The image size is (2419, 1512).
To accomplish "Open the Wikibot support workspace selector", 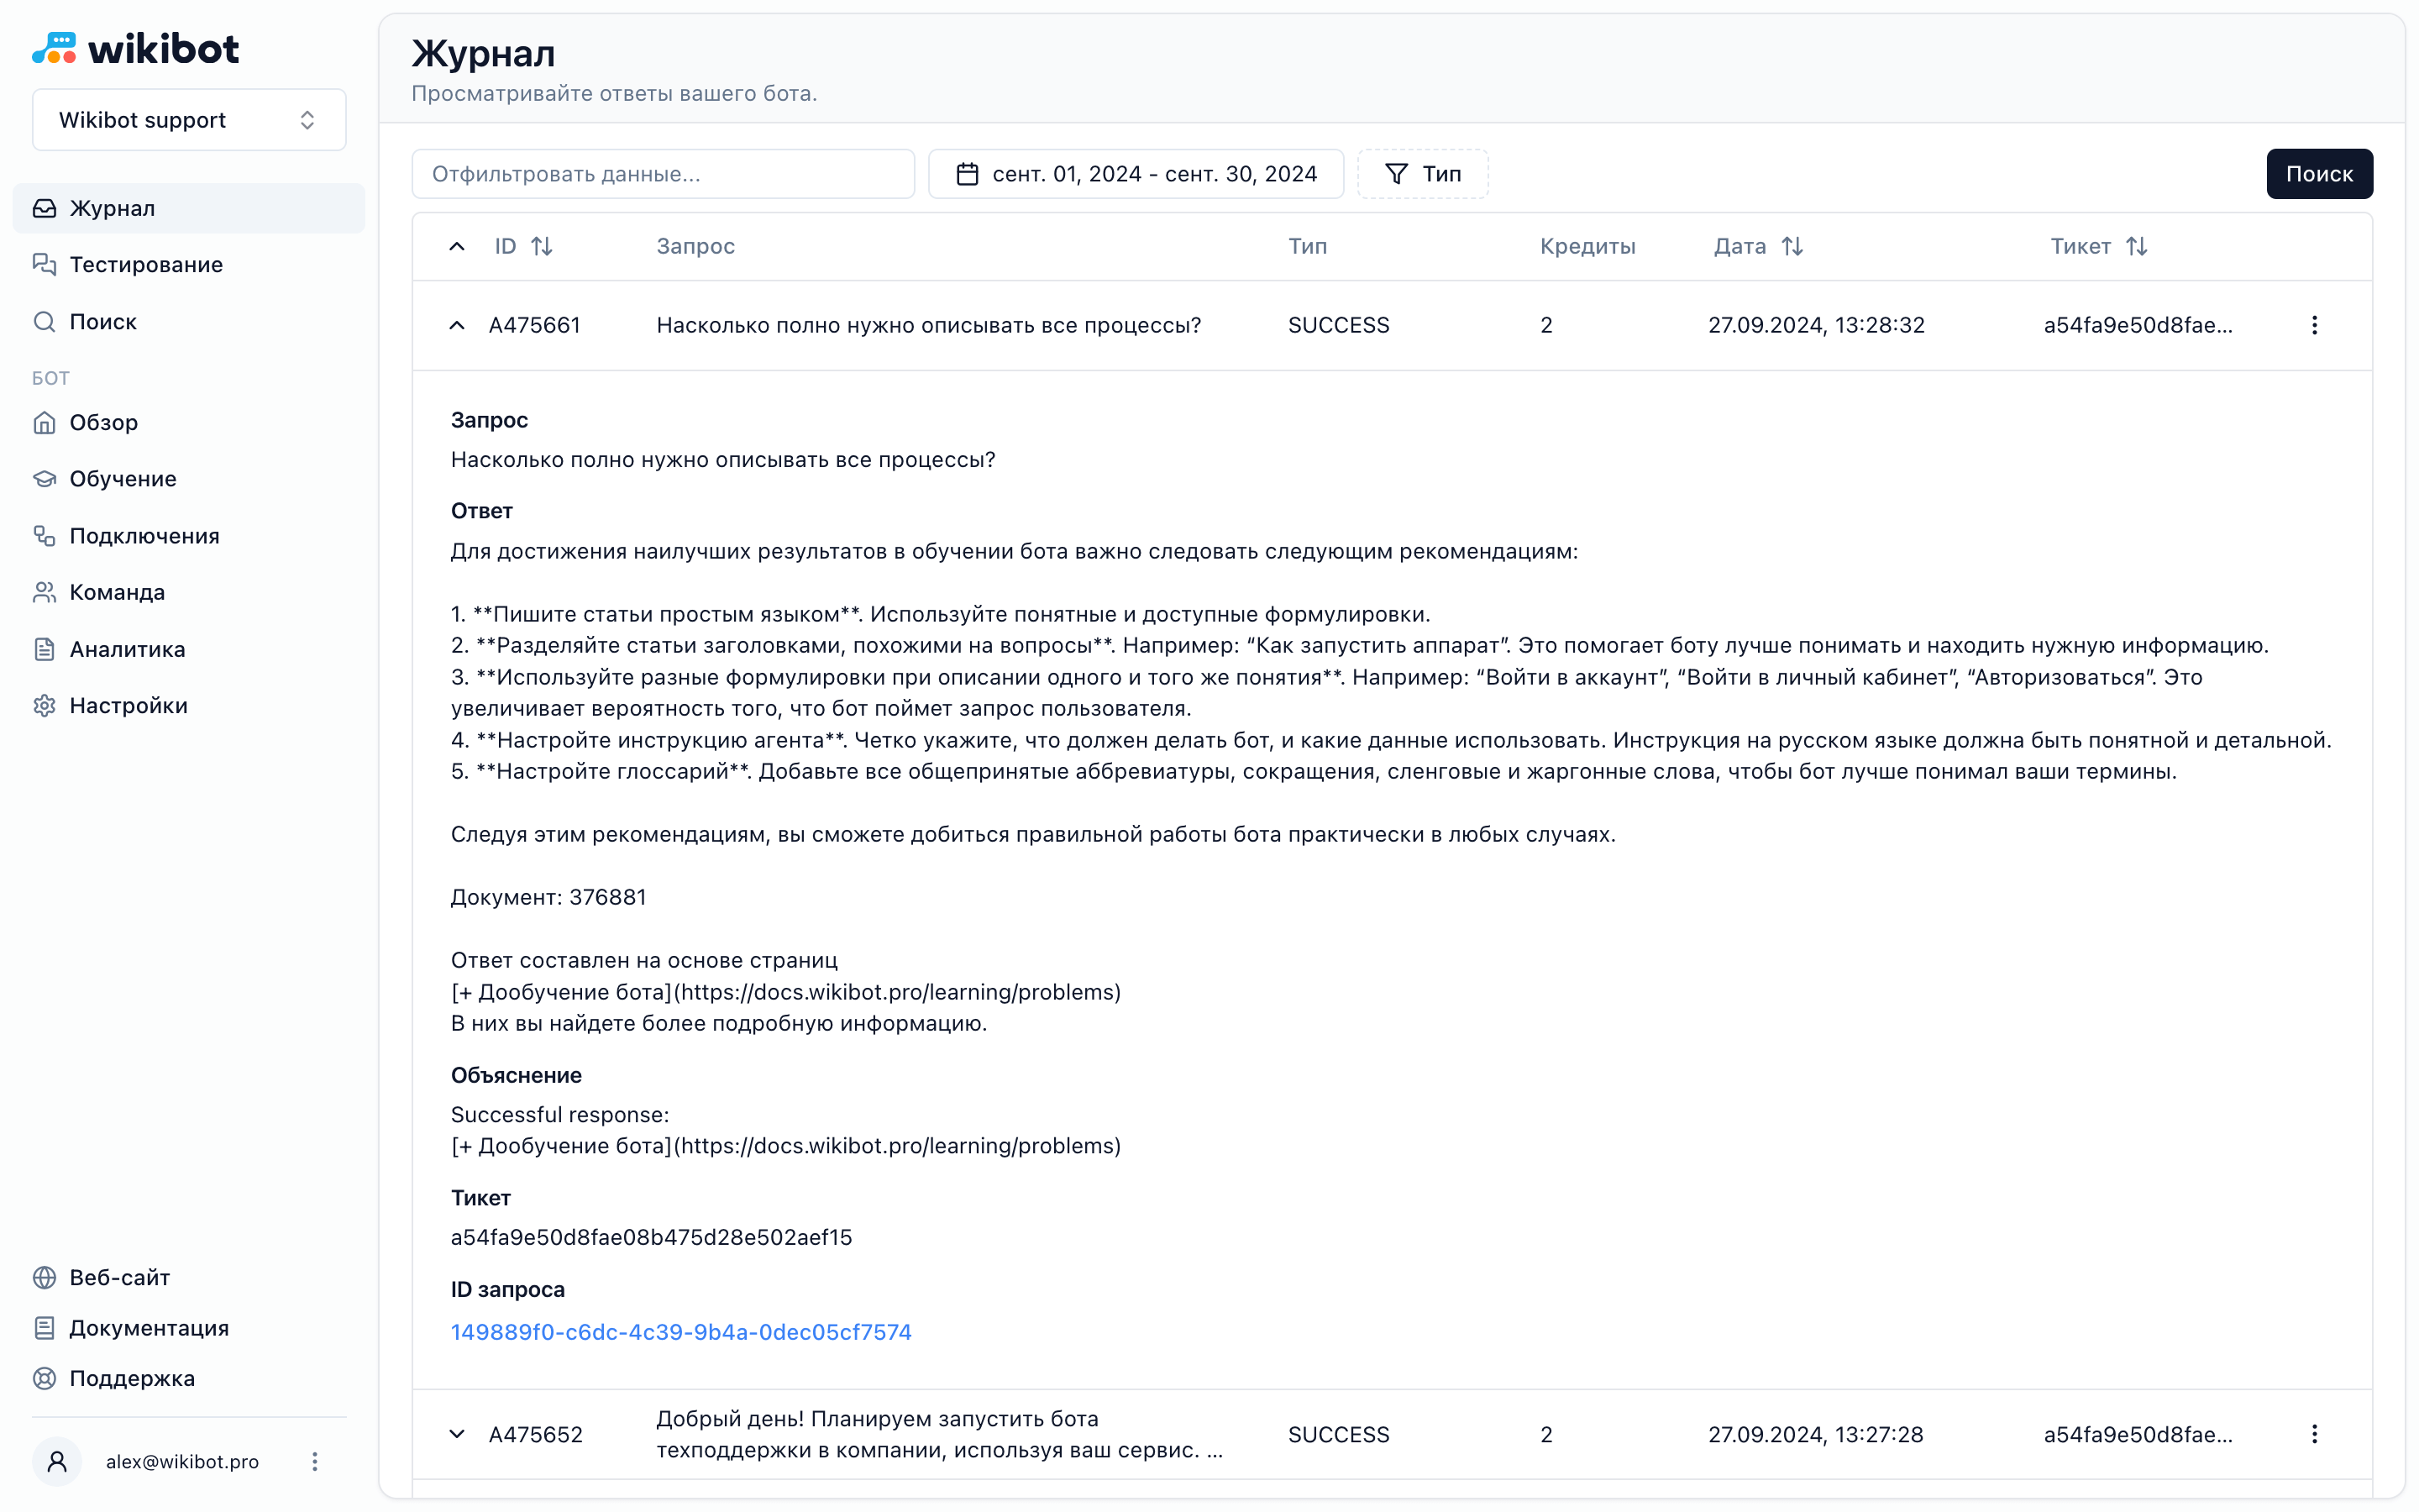I will pos(189,120).
